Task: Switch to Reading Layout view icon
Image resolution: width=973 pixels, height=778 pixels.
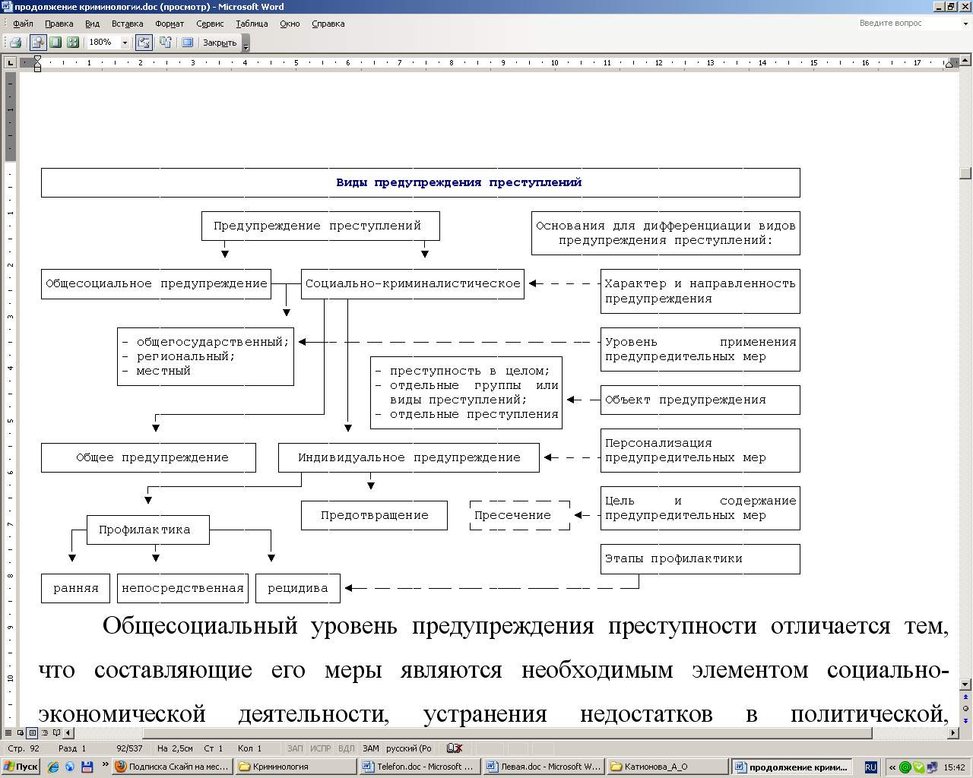Action: click(x=57, y=733)
